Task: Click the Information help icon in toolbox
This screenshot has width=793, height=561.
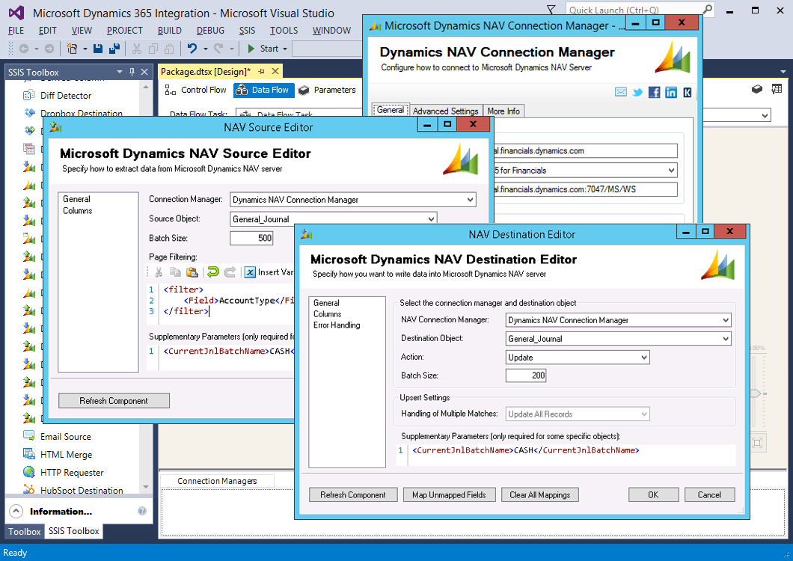Action: click(x=142, y=511)
